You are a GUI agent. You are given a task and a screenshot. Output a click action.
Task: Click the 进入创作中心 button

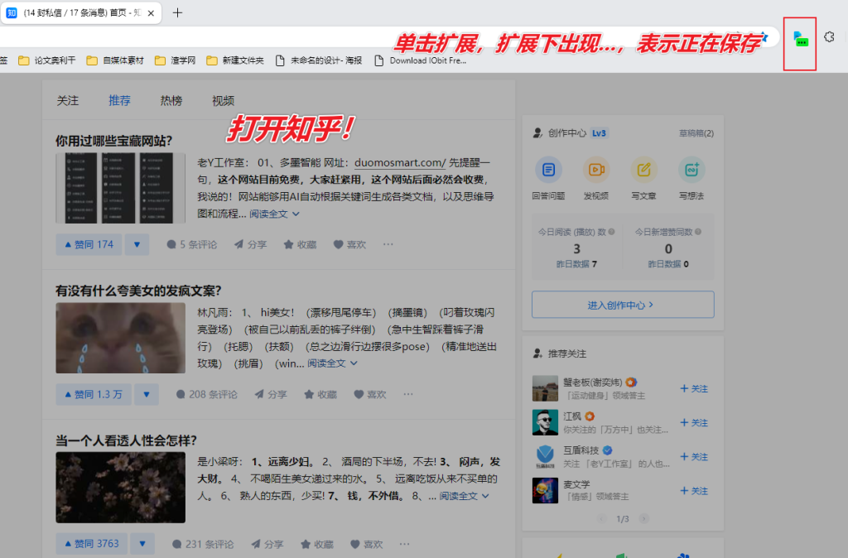coord(622,305)
